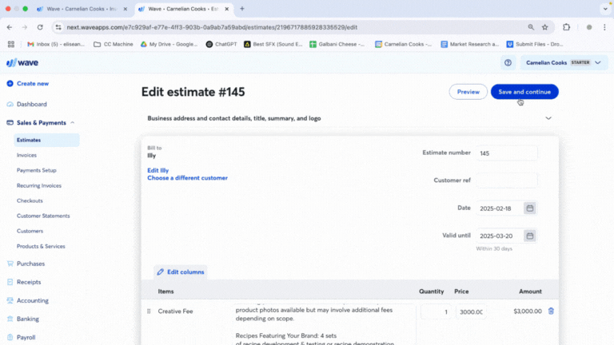Click the help question mark icon
Viewport: 614px width, 345px height.
508,62
